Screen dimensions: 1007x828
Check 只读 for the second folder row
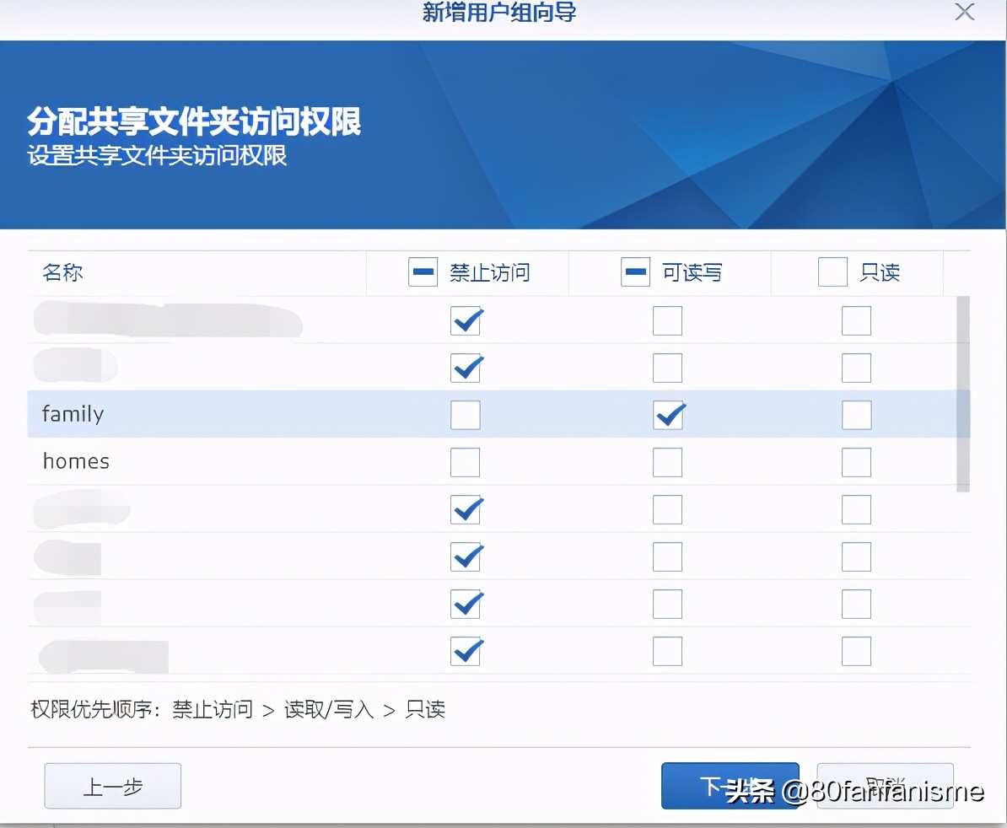click(x=856, y=368)
